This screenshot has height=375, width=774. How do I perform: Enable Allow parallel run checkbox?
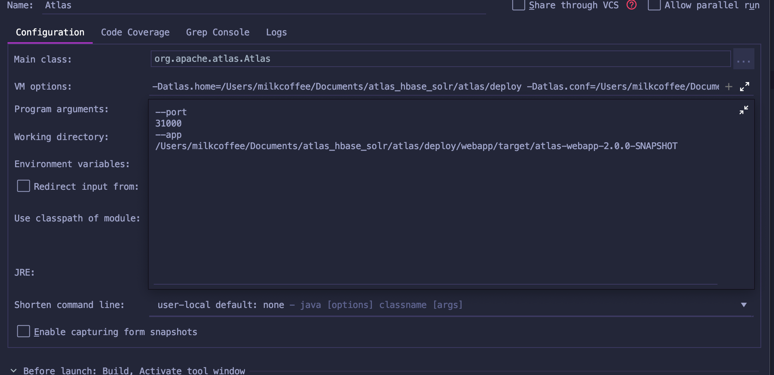pos(654,5)
